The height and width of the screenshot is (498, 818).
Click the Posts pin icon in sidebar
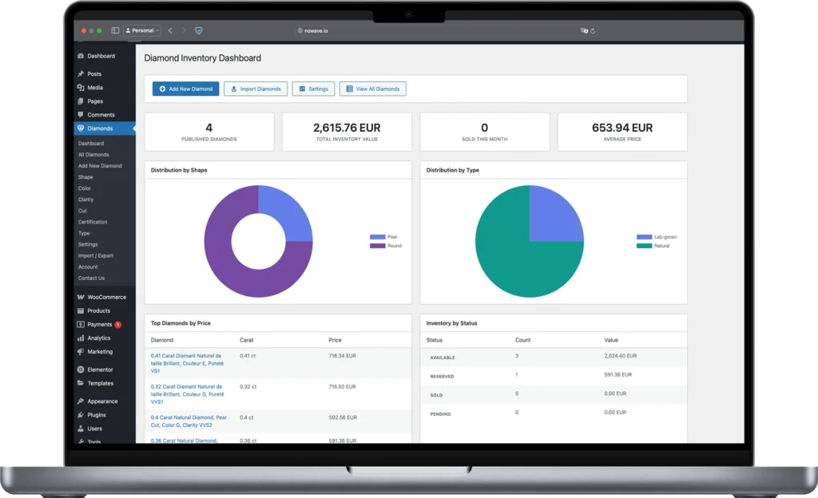coord(81,73)
